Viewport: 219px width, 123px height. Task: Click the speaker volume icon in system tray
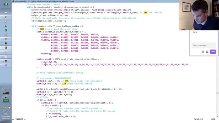tap(6, 111)
